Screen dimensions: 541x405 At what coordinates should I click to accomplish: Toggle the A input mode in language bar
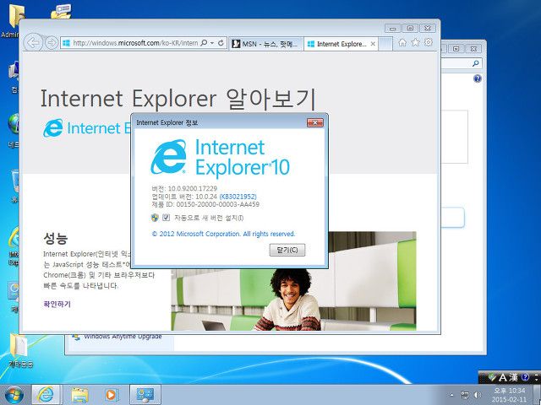click(503, 377)
